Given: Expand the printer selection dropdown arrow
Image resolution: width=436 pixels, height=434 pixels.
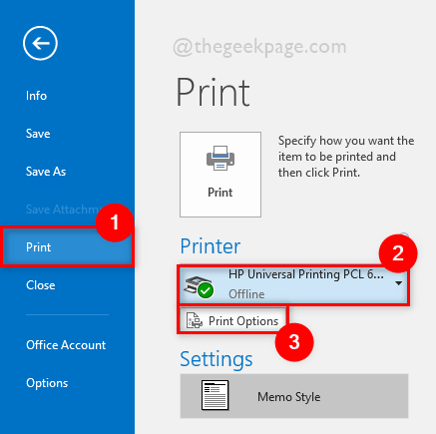Looking at the screenshot, I should 398,283.
